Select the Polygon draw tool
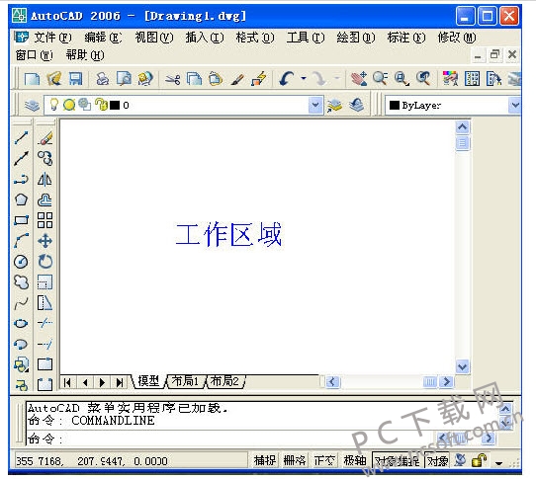The height and width of the screenshot is (479, 536). point(21,200)
